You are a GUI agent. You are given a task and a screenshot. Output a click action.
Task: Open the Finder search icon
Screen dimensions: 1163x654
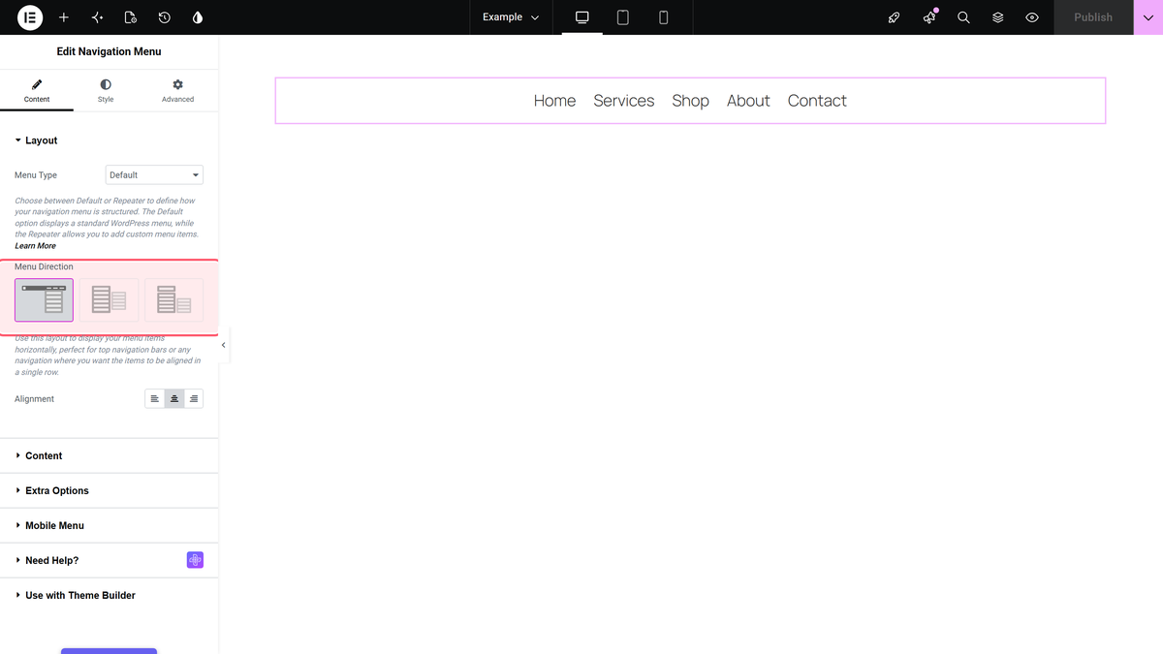click(963, 17)
